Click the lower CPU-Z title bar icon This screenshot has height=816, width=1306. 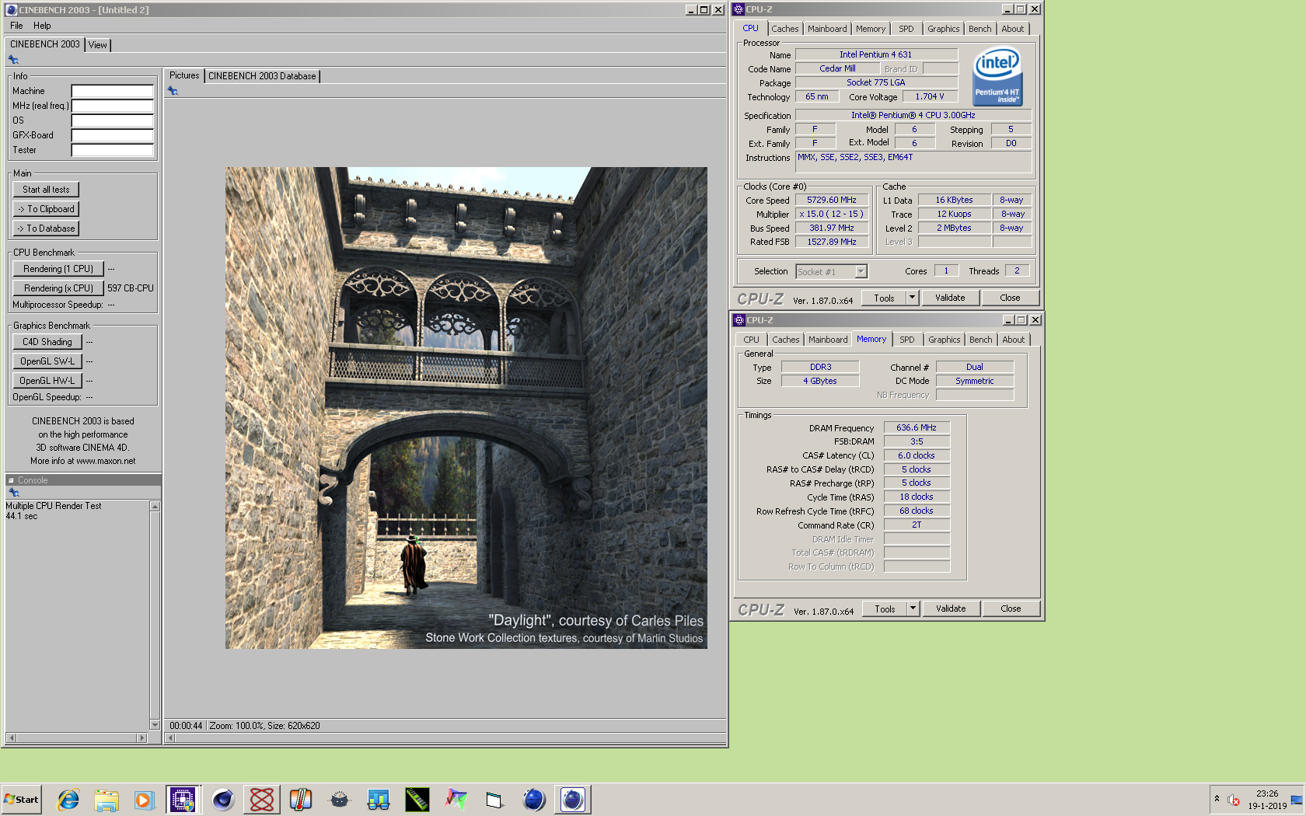tap(739, 320)
